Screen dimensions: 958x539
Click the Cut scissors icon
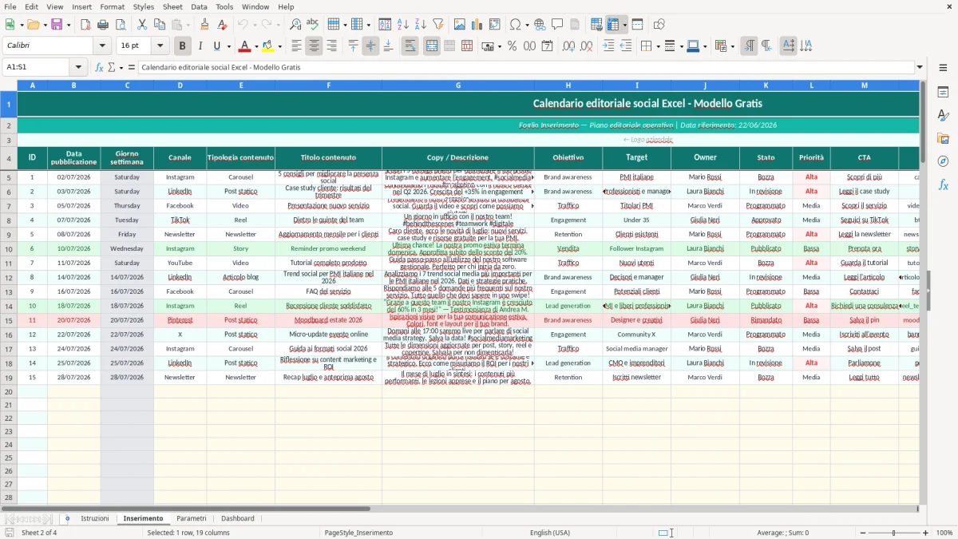142,25
